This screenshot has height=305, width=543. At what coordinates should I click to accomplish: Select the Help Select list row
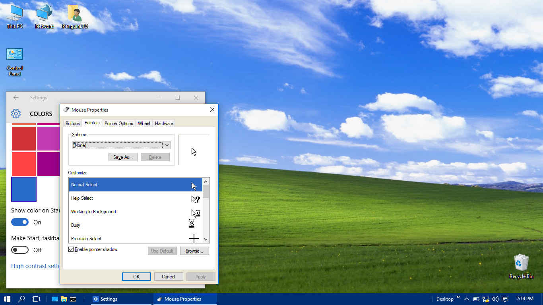pyautogui.click(x=136, y=198)
